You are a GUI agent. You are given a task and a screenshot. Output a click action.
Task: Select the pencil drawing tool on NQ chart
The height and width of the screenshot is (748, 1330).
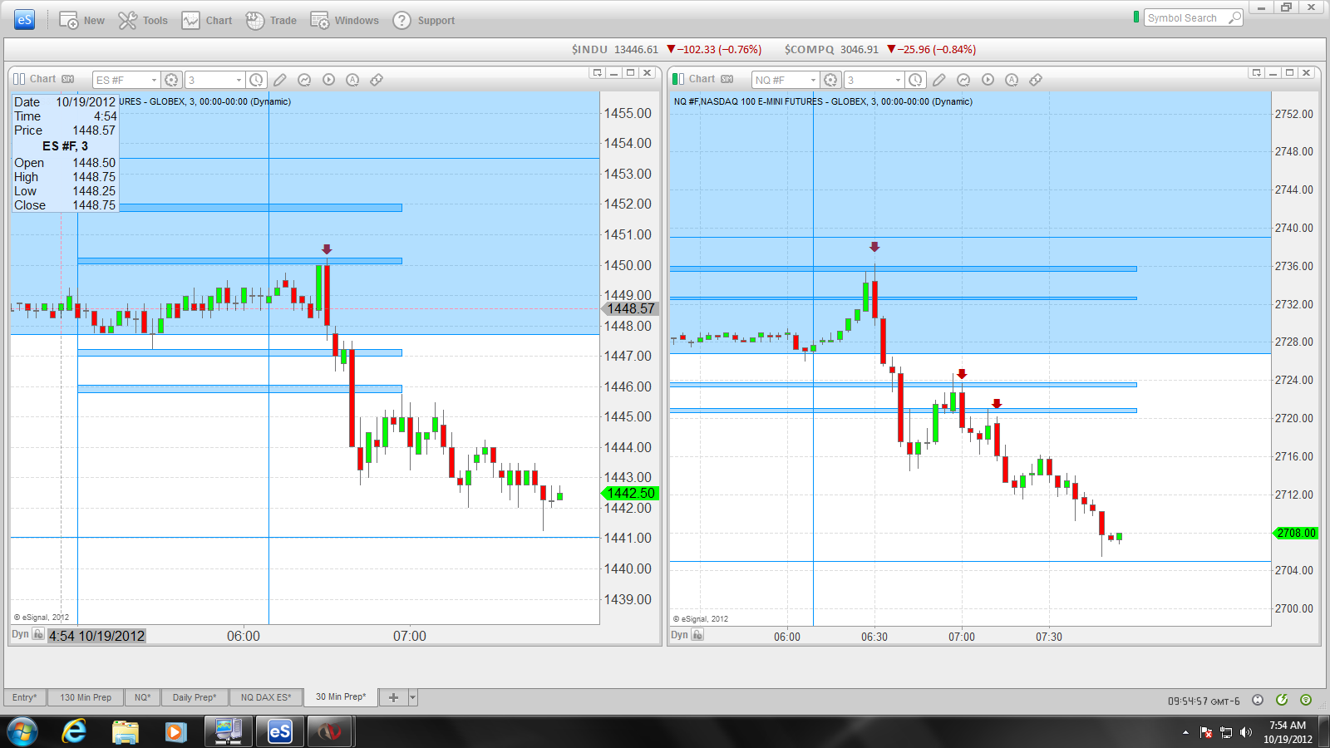coord(939,80)
